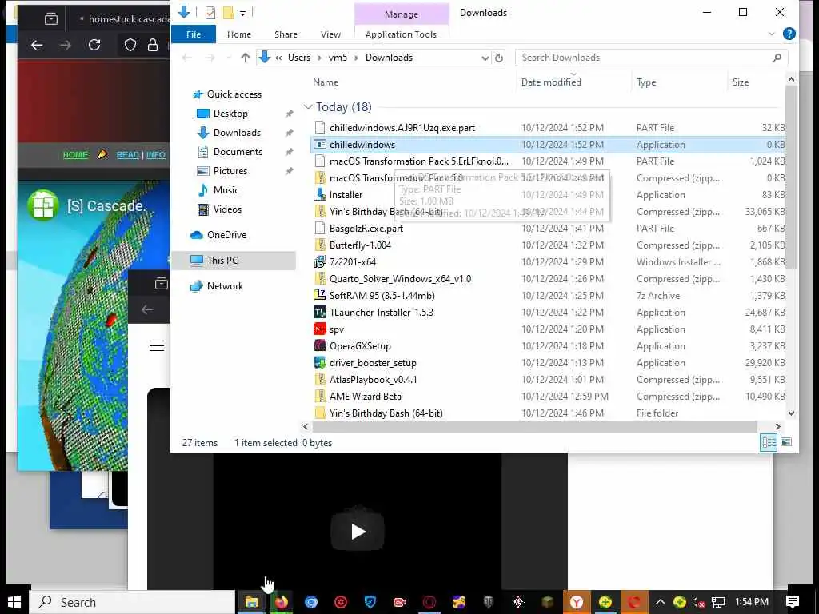Open Documents in the navigation pane
819x614 pixels.
tap(238, 151)
